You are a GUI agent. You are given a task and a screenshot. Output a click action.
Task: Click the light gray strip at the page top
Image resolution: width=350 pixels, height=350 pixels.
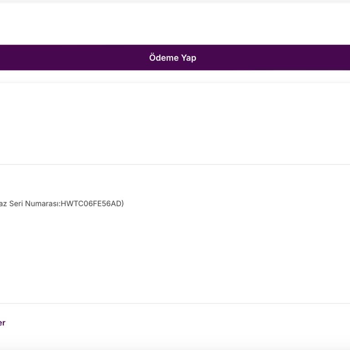175,1
